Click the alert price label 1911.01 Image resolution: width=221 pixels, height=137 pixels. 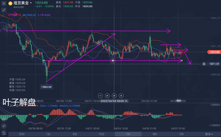(x=214, y=64)
